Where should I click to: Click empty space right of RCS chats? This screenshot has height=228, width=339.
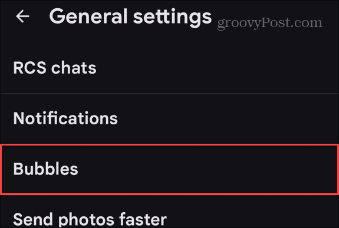pyautogui.click(x=216, y=68)
